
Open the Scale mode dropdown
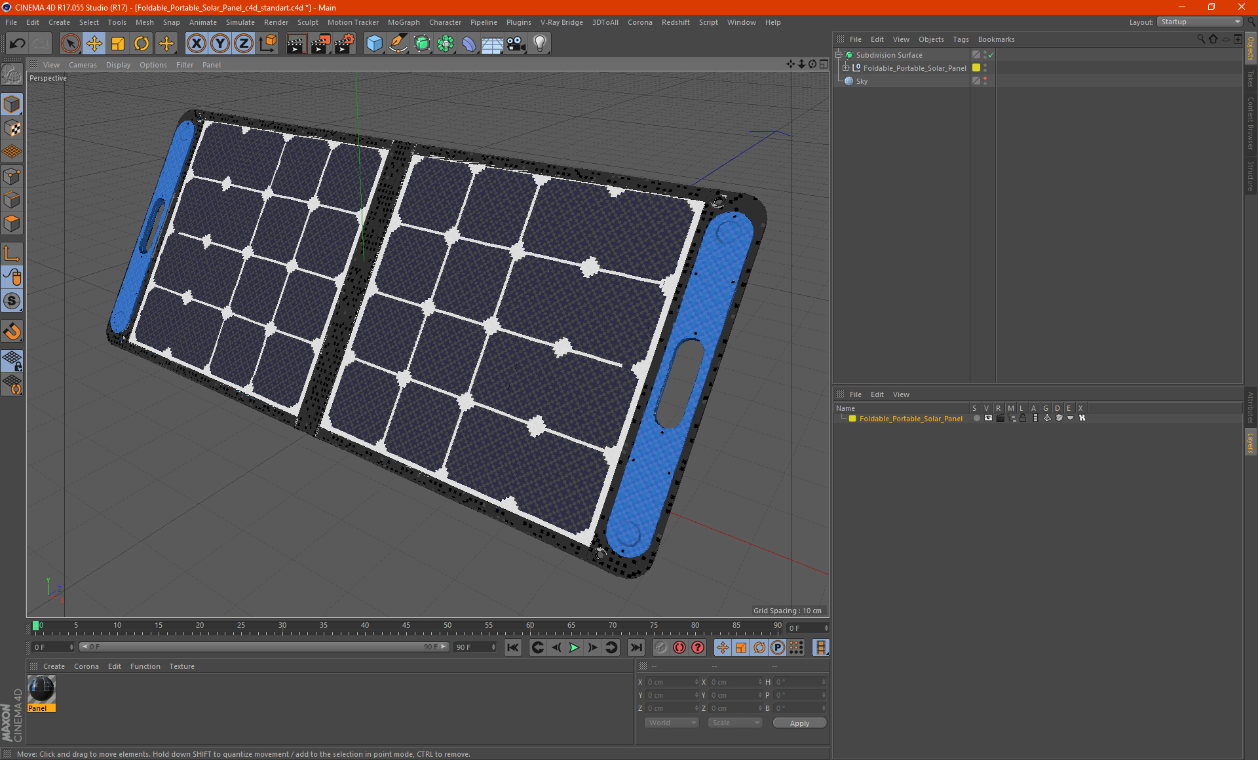(x=735, y=723)
